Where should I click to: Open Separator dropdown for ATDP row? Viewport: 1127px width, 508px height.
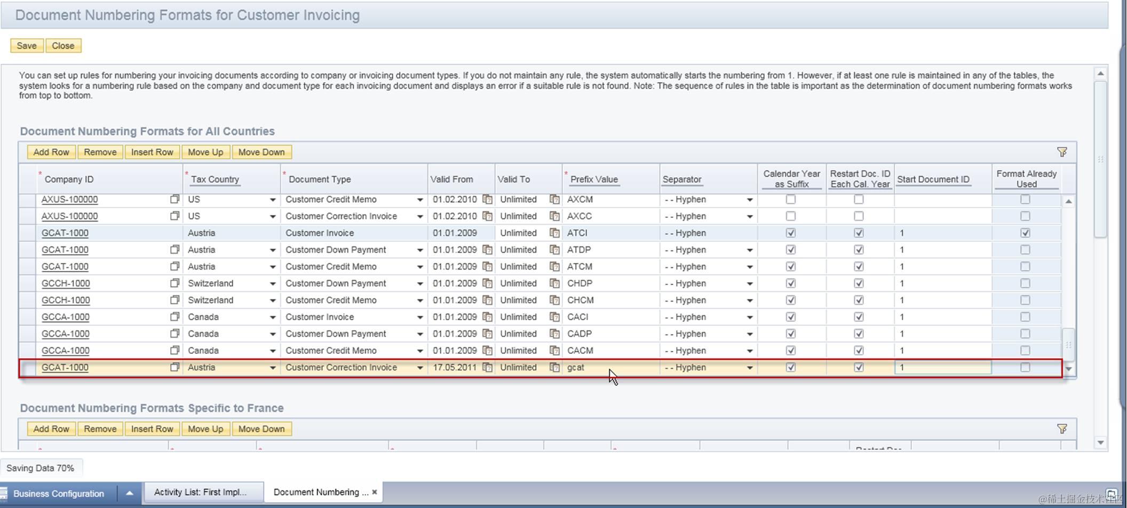coord(749,250)
